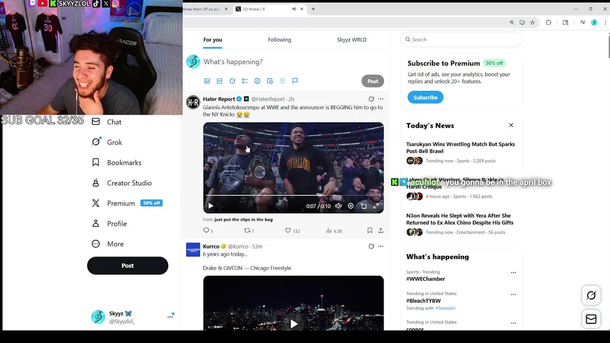Open Grok enhance in post composer
The height and width of the screenshot is (343, 610).
(232, 81)
